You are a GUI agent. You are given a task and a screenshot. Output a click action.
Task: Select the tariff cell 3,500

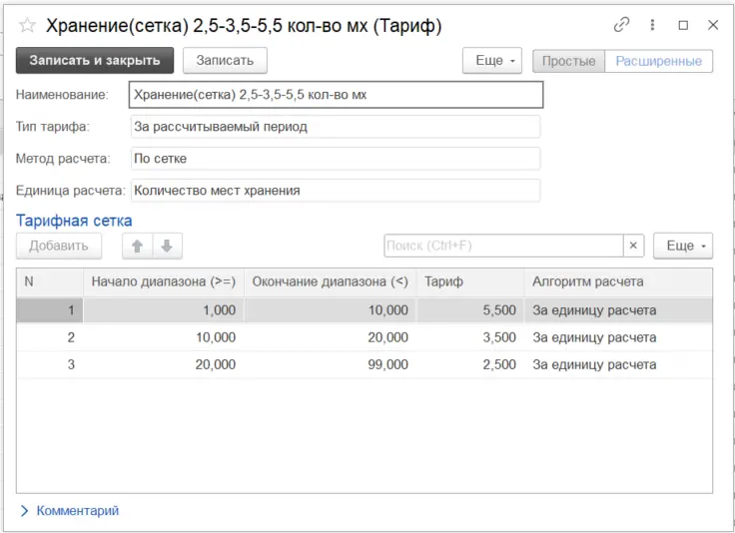click(x=470, y=337)
